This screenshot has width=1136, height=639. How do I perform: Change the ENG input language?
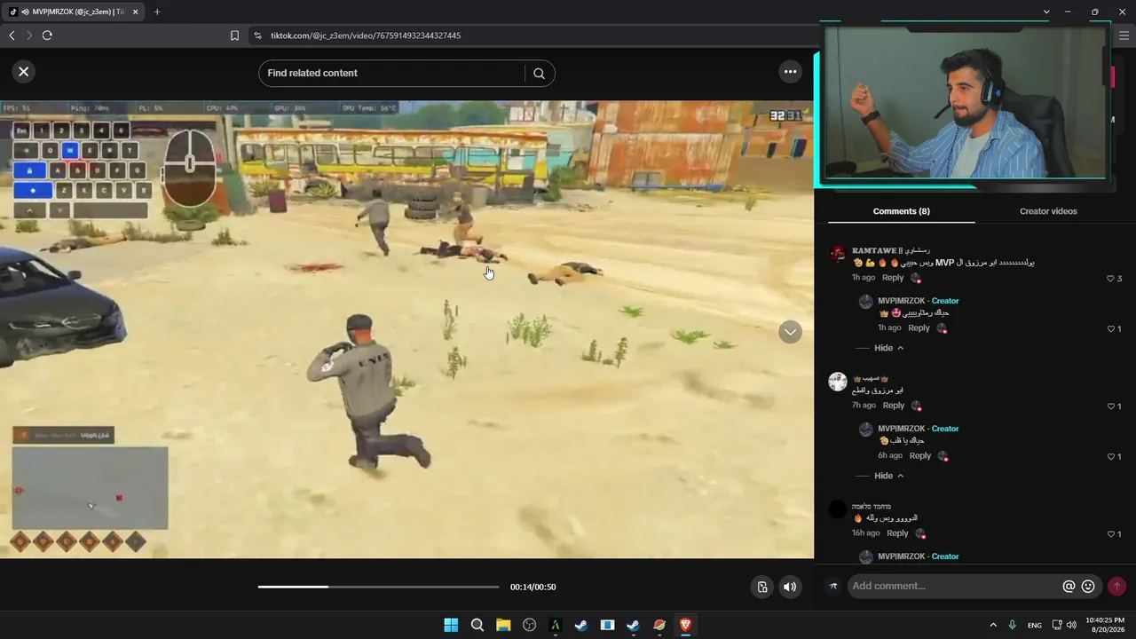coord(1035,625)
